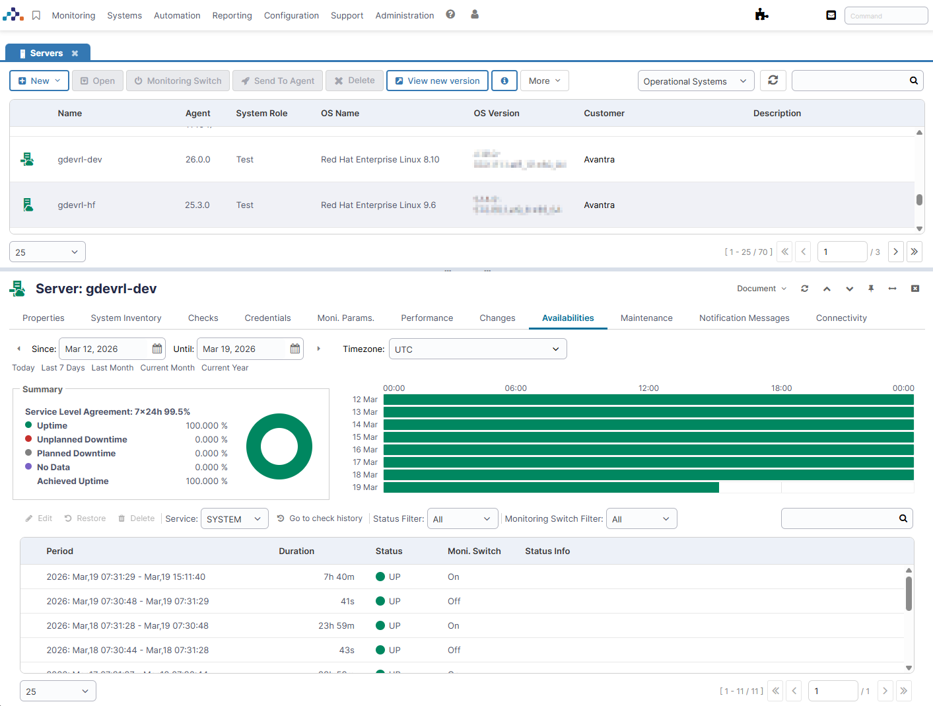Viewport: 933px width, 706px height.
Task: Click the View new version button
Action: point(437,81)
